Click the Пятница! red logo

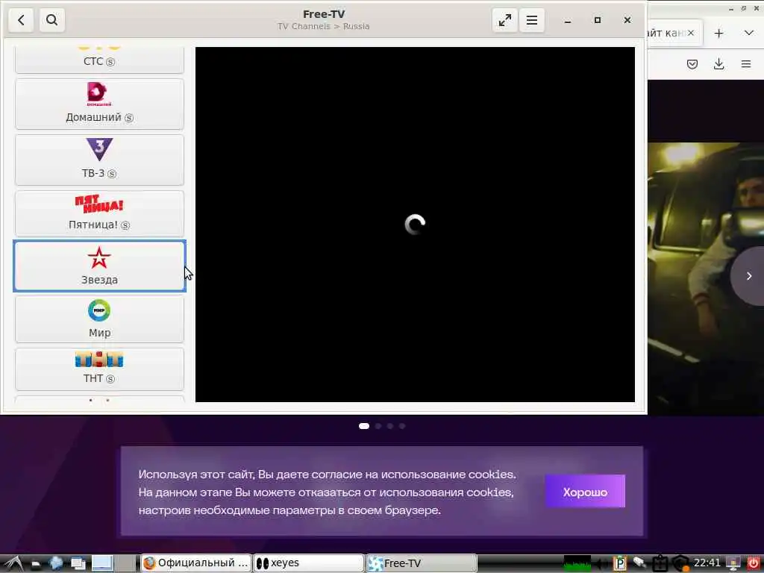click(99, 204)
